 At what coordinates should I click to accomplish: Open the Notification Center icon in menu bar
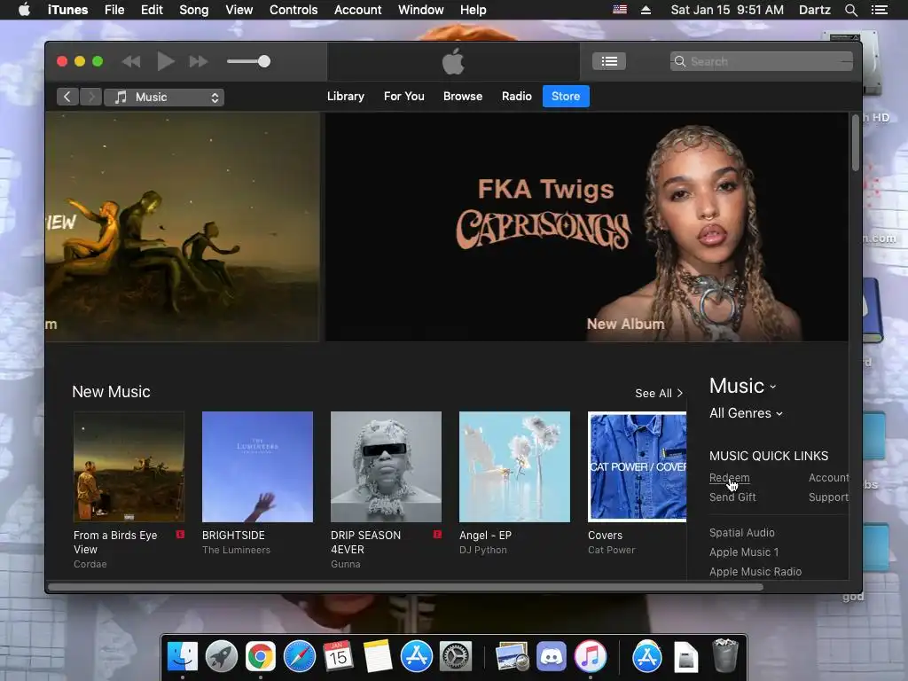coord(880,10)
